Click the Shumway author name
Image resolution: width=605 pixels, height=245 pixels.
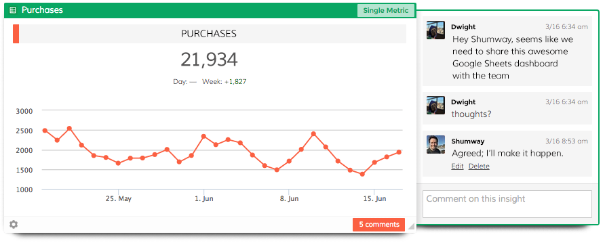(x=467, y=141)
